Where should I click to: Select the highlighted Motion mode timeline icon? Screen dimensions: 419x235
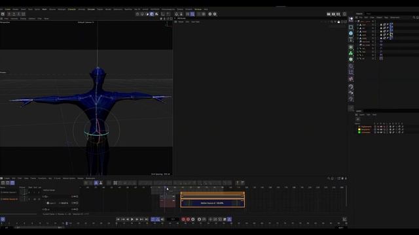coord(12,183)
